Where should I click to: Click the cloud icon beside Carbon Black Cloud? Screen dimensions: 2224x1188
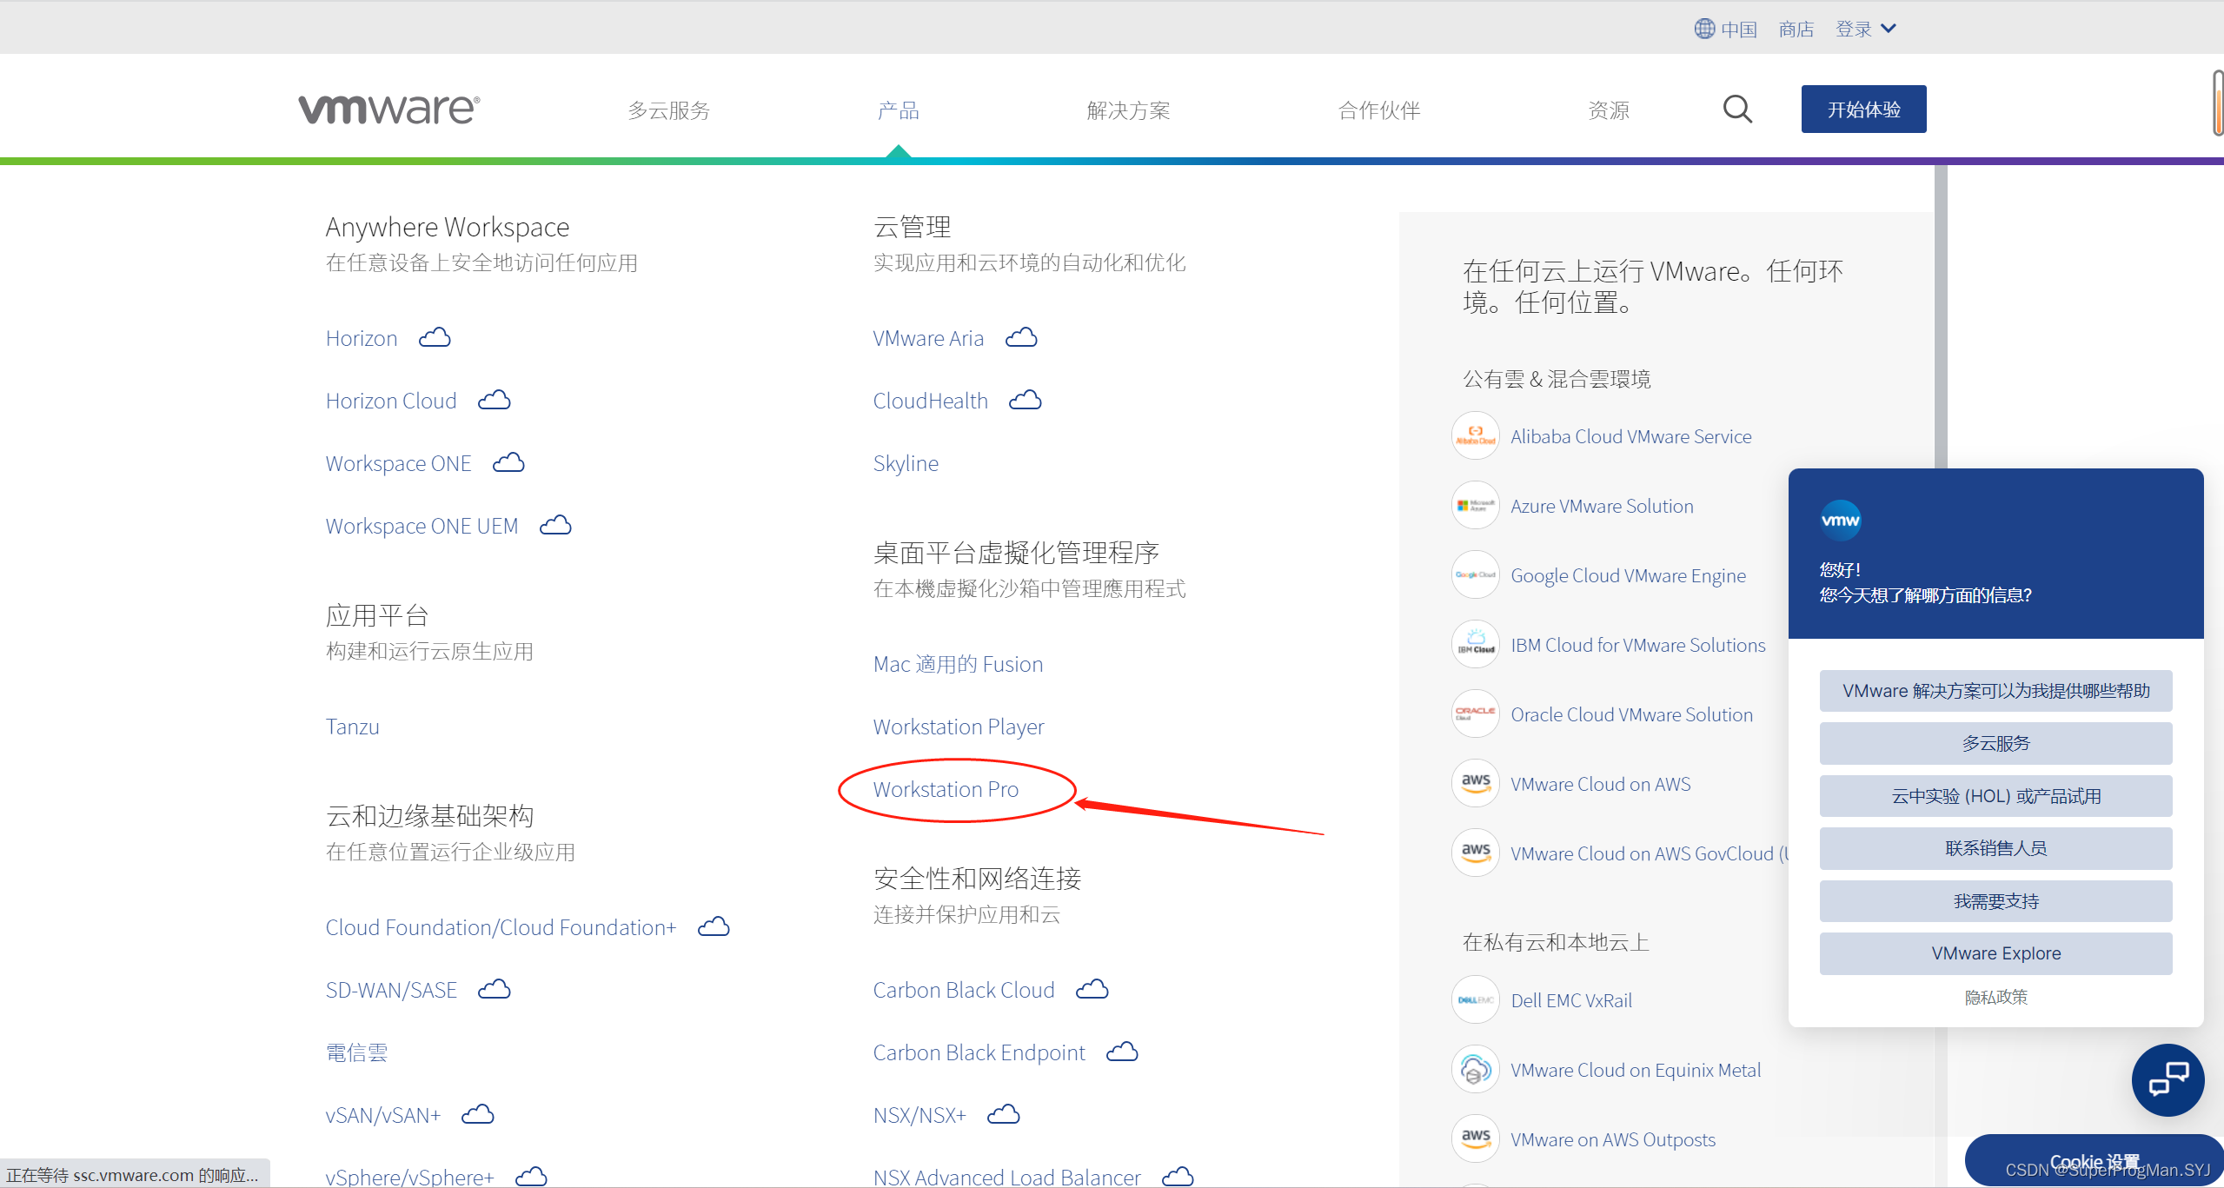(1092, 989)
